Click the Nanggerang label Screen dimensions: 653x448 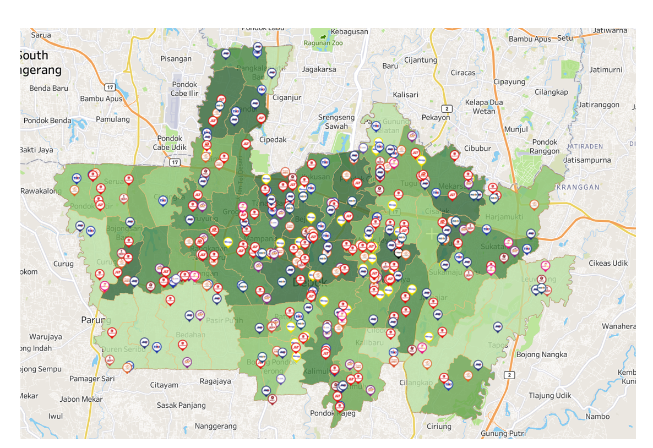click(x=216, y=426)
